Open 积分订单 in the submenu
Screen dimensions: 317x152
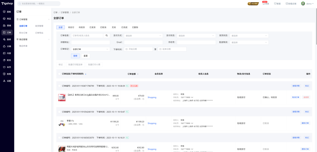click(x=23, y=33)
